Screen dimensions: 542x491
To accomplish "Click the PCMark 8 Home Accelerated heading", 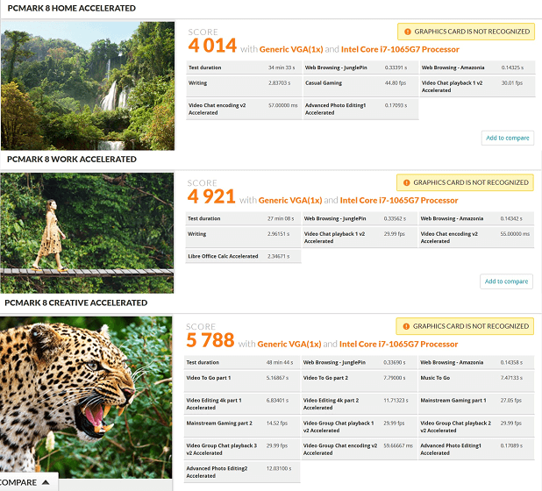I will (72, 8).
